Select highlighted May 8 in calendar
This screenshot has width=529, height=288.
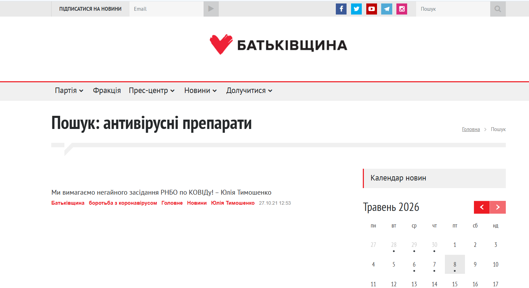pos(455,264)
